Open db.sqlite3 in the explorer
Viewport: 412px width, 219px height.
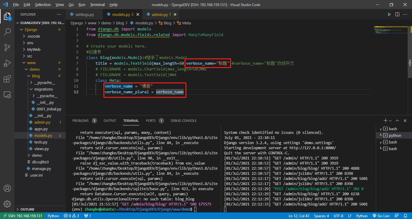pyautogui.click(x=40, y=162)
